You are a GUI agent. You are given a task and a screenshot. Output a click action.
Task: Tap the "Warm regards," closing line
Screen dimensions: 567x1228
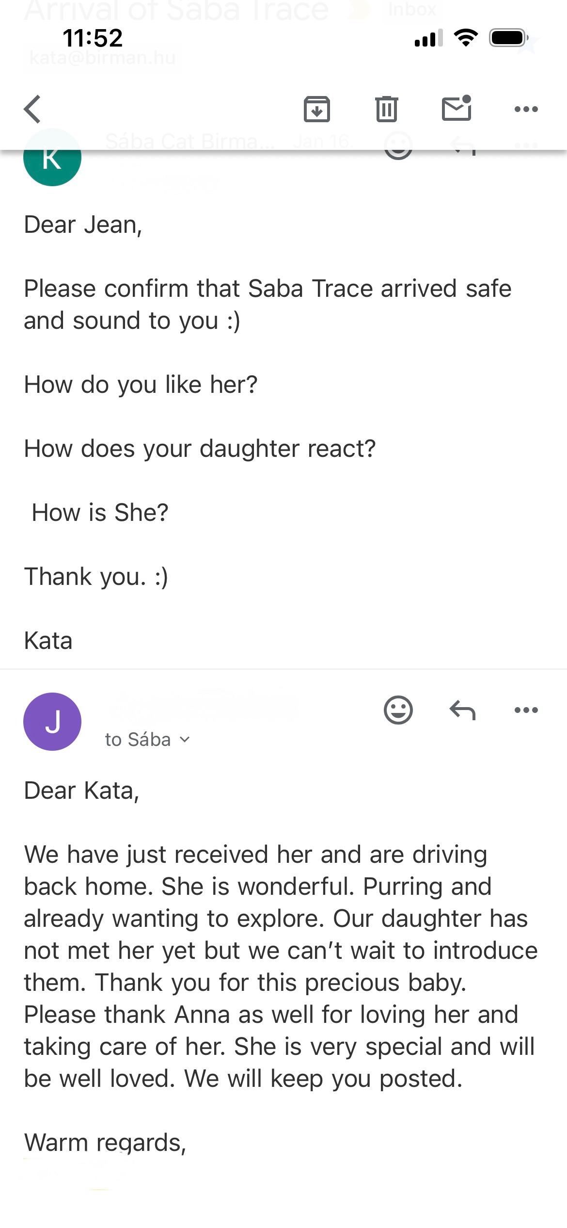(105, 1143)
